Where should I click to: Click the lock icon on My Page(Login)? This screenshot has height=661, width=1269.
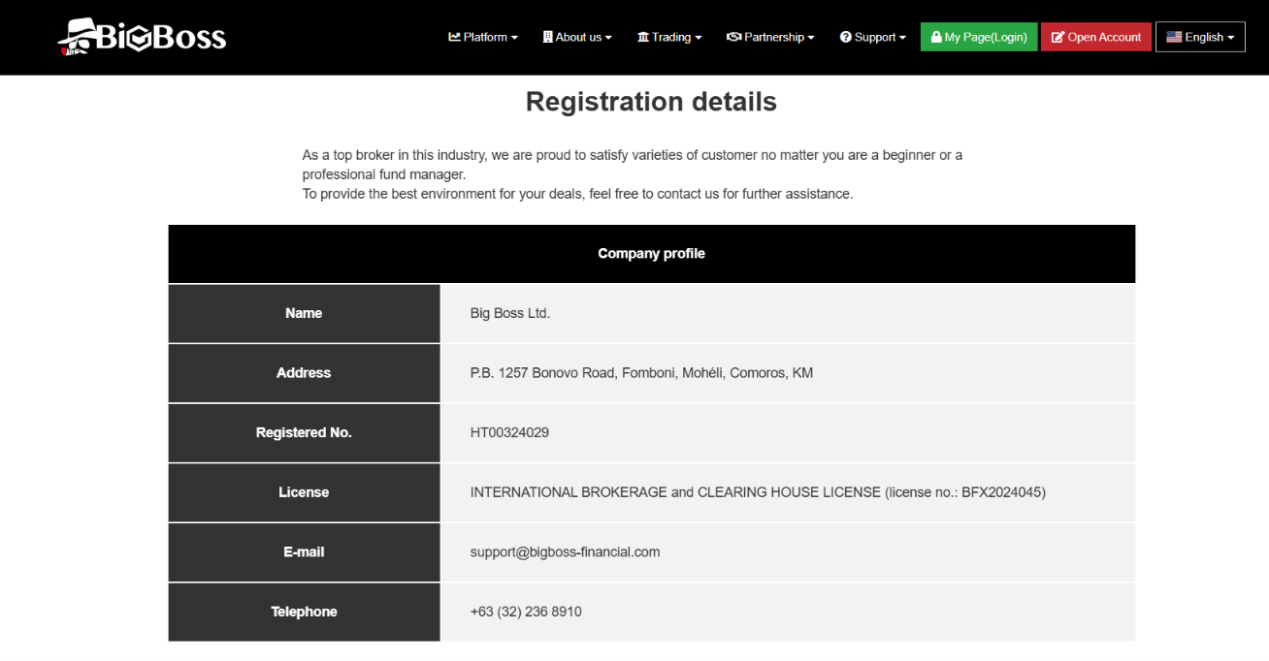(x=936, y=37)
